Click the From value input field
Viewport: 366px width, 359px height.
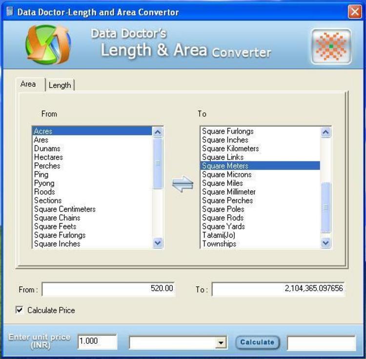coord(108,289)
